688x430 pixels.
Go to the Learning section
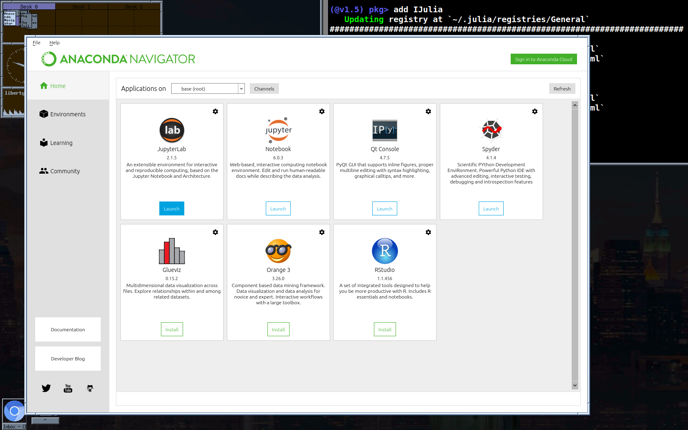tap(61, 143)
